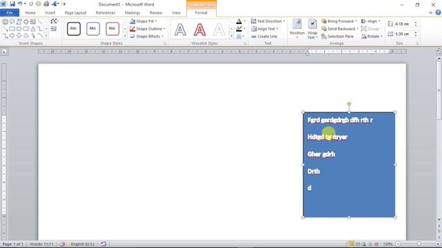Screen dimensions: 442x248
Task: Pick the oval shape in Insert Shapes
Action: pyautogui.click(x=19, y=29)
